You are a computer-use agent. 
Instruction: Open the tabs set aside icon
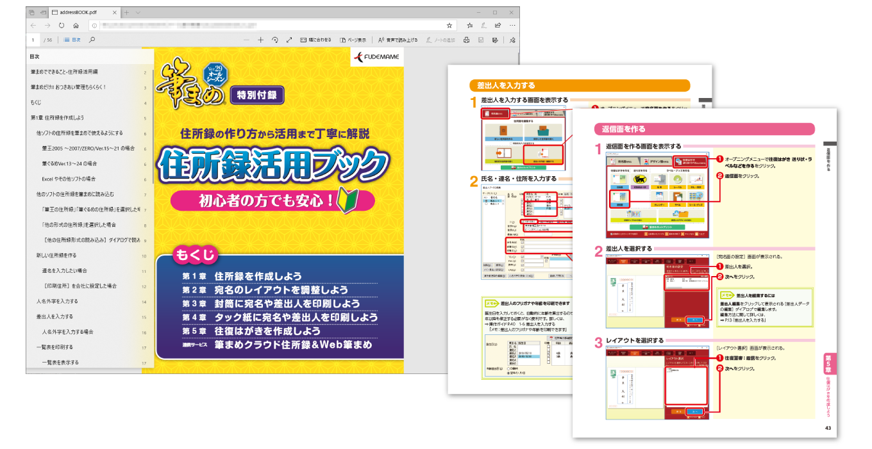click(32, 12)
